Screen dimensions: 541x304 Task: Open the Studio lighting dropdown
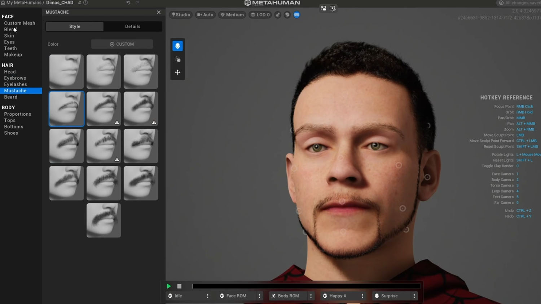pos(181,15)
